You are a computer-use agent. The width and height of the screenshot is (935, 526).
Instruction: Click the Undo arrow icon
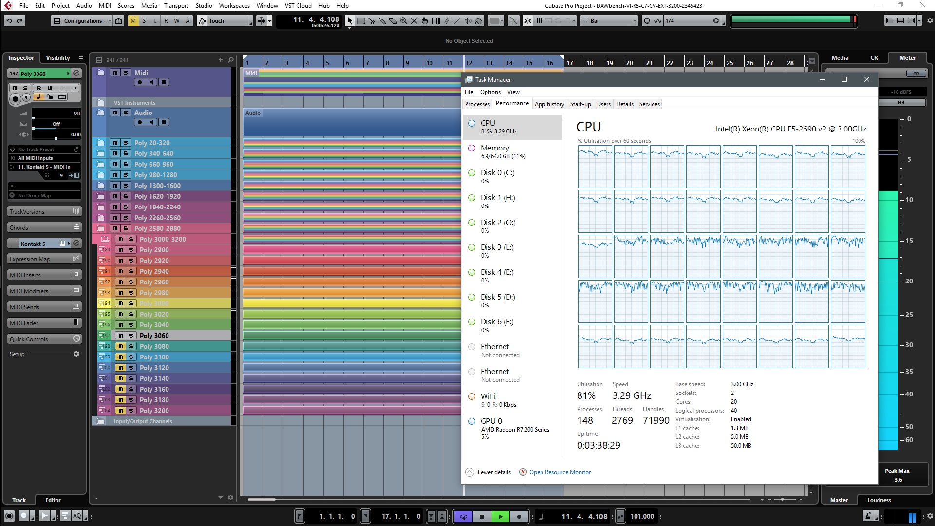pyautogui.click(x=9, y=21)
